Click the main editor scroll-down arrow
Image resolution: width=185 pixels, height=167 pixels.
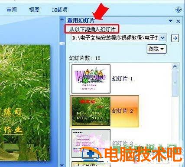click(x=62, y=165)
